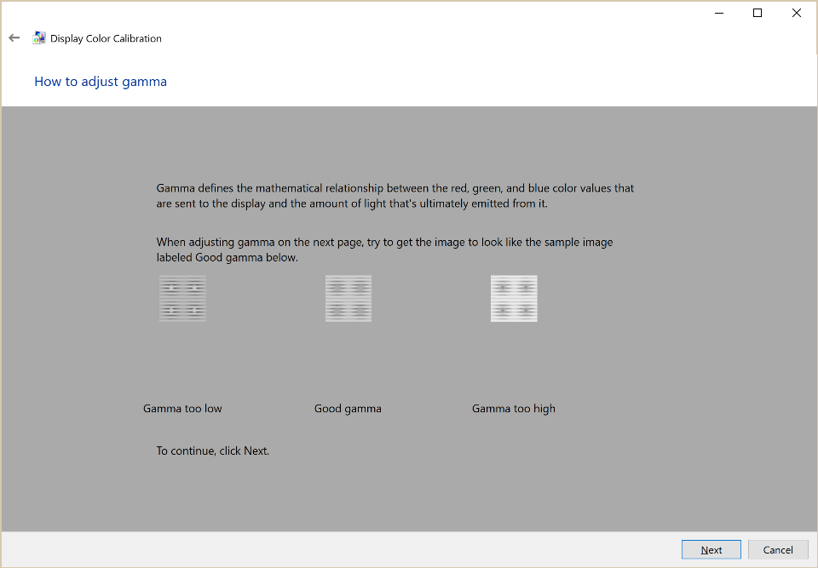
Task: Select the Gamma too high sample image
Action: [x=514, y=298]
